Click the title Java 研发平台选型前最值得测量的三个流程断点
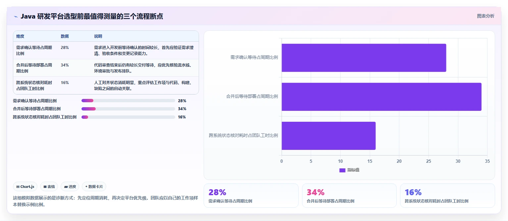The height and width of the screenshot is (221, 508). tap(92, 17)
